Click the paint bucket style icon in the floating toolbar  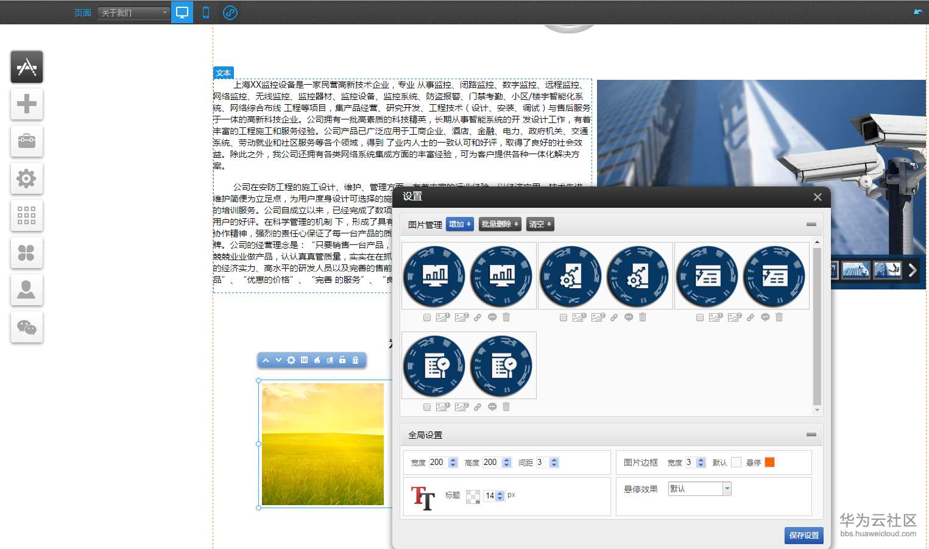point(317,360)
